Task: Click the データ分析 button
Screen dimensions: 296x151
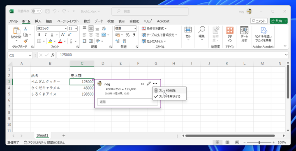Action: [x=244, y=34]
